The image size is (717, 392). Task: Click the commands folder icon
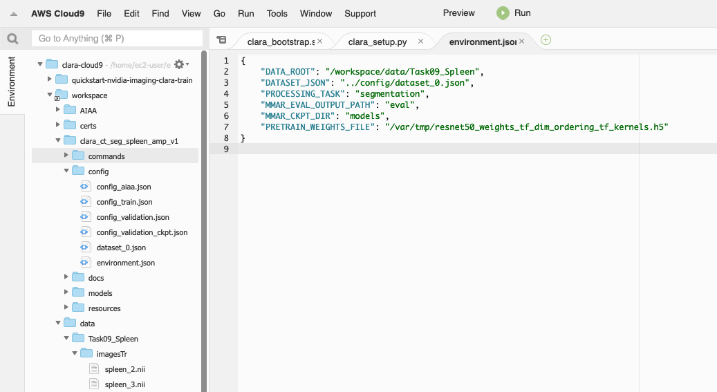tap(78, 156)
